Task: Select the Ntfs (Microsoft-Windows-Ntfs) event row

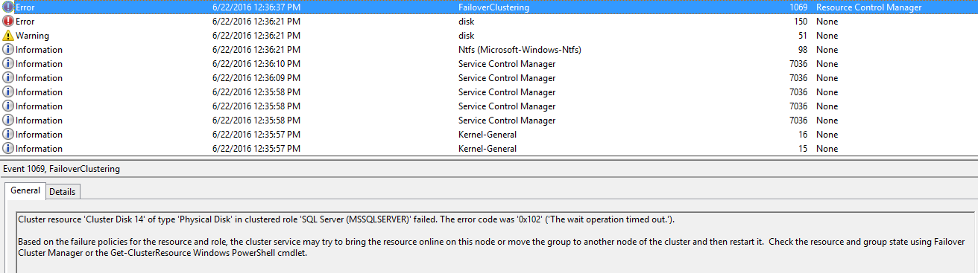Action: tap(489, 50)
